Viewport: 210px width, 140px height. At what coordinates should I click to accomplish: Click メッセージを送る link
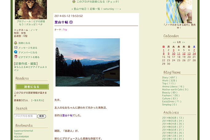(28, 48)
